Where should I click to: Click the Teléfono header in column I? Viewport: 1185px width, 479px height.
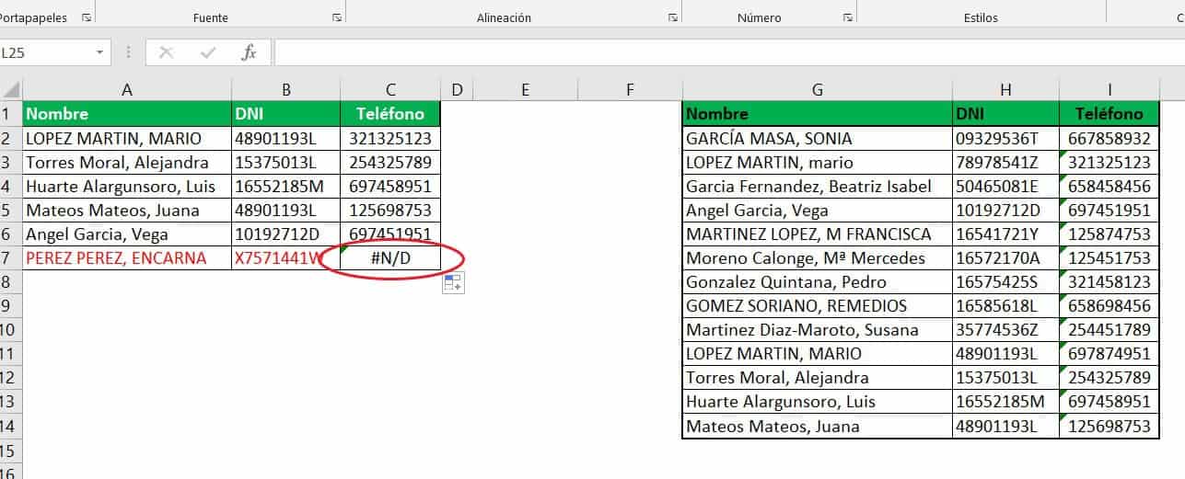[1109, 114]
